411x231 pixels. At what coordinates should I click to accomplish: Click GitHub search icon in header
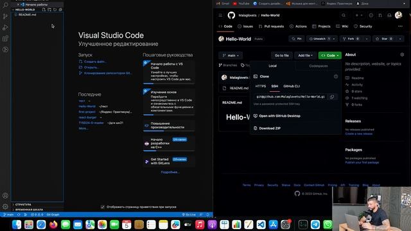tap(344, 15)
